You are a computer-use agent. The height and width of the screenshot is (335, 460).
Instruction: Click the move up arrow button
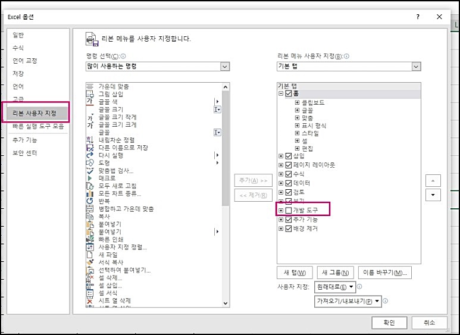pyautogui.click(x=433, y=181)
